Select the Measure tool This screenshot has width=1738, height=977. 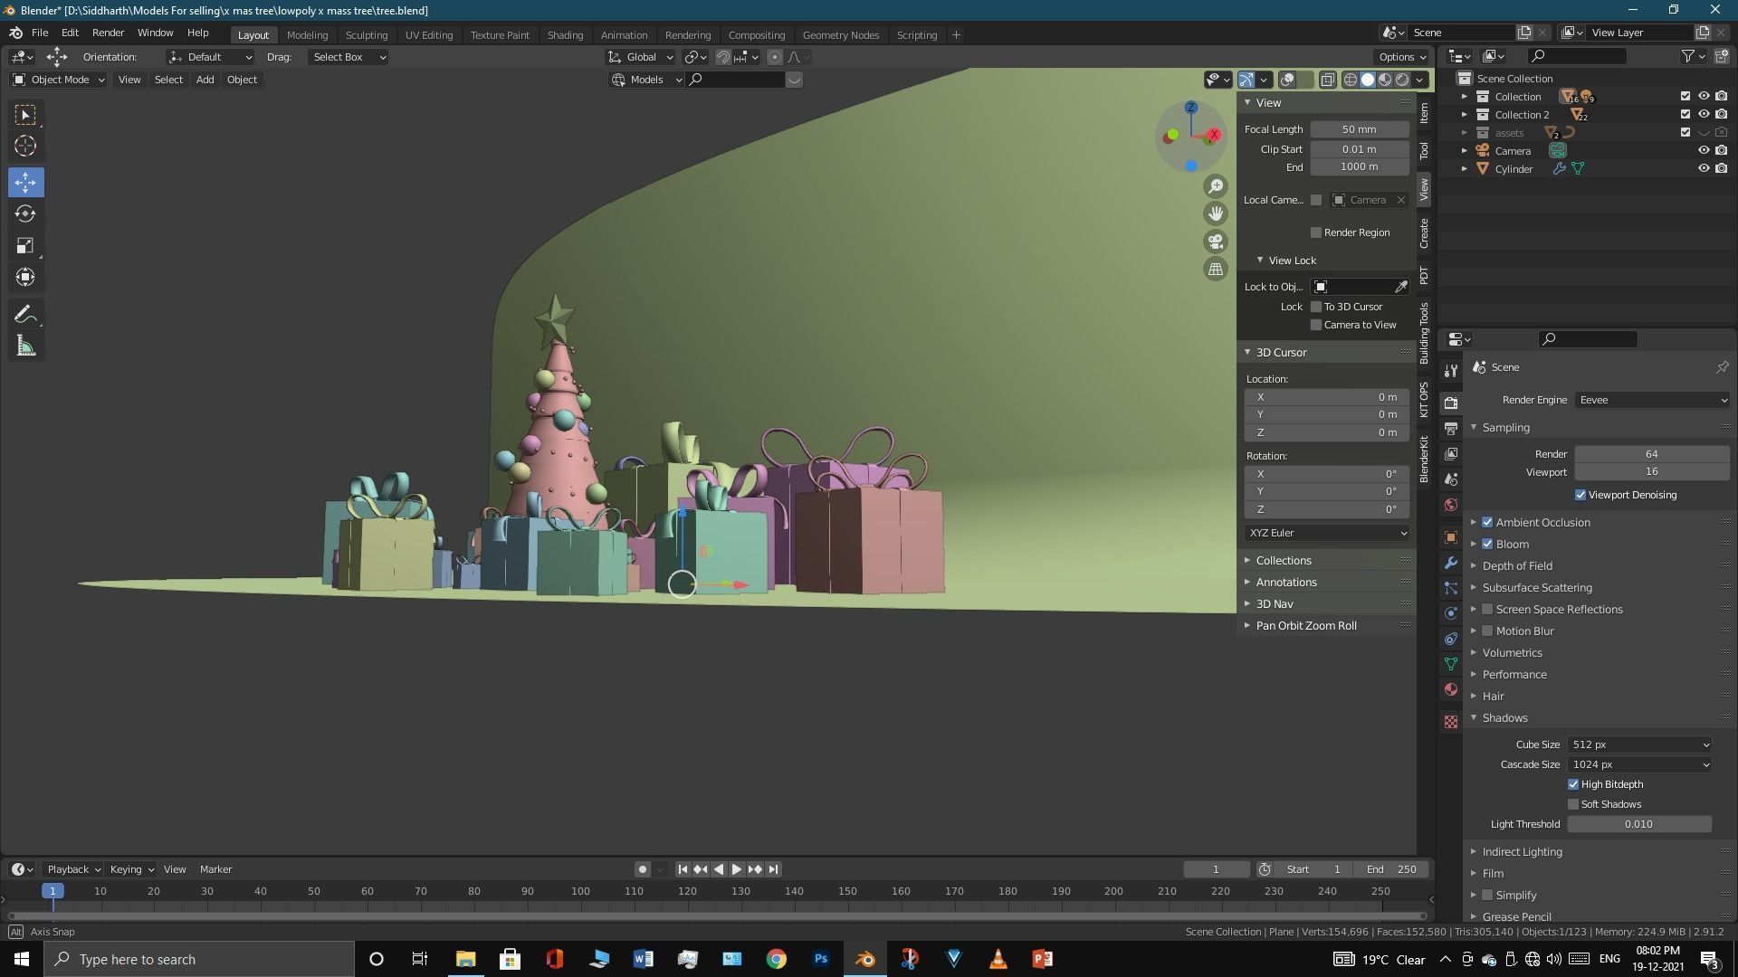(25, 346)
